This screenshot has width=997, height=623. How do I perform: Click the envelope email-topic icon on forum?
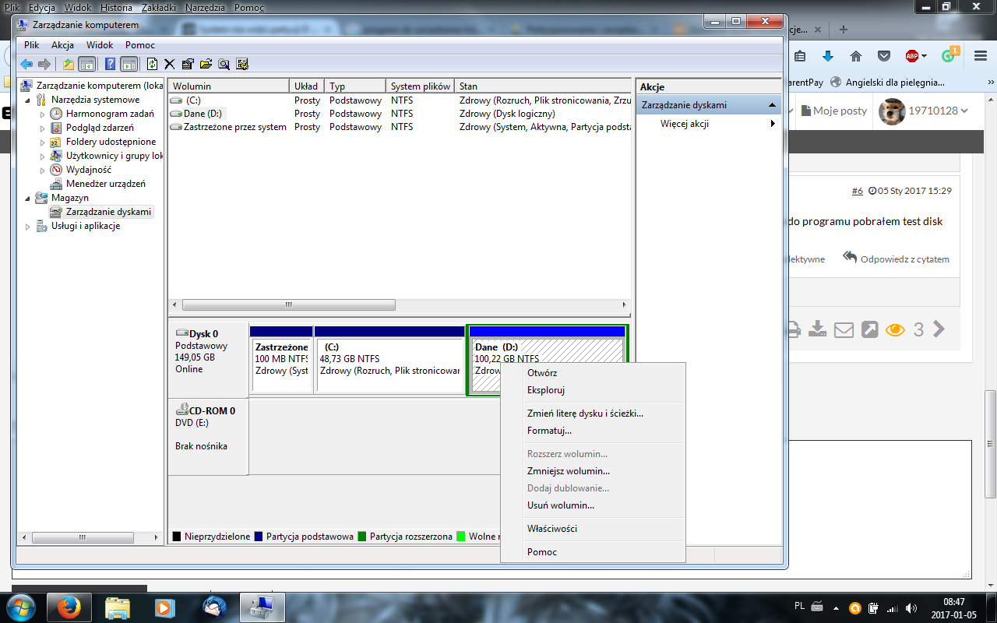coord(844,330)
